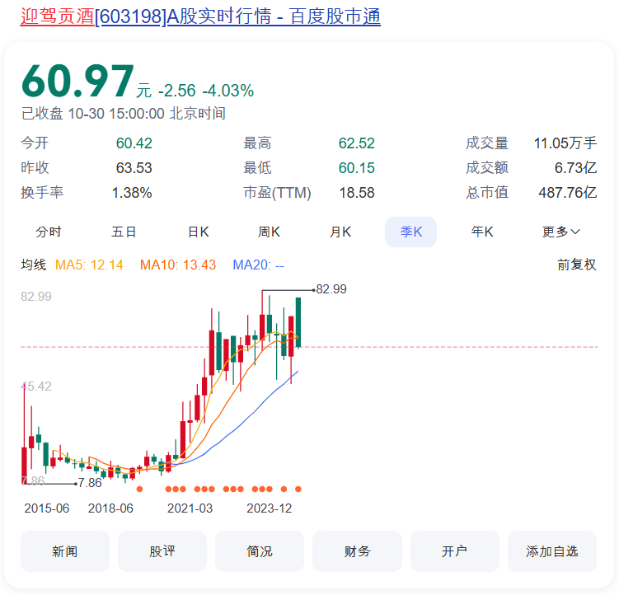Click the 添加自选 button

[x=552, y=551]
